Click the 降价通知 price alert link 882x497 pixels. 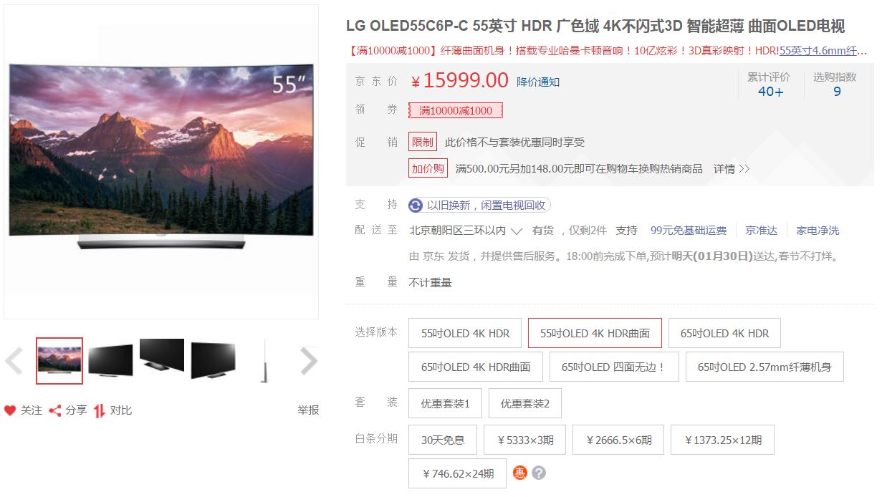click(538, 82)
